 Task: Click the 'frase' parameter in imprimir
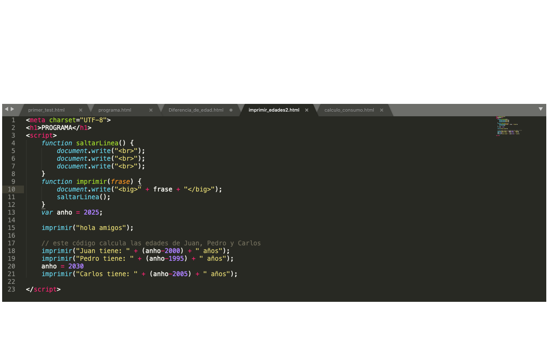pos(120,182)
